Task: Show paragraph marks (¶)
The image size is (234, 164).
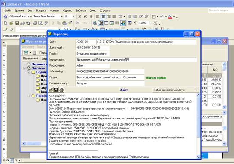Action: pyautogui.click(x=135, y=23)
